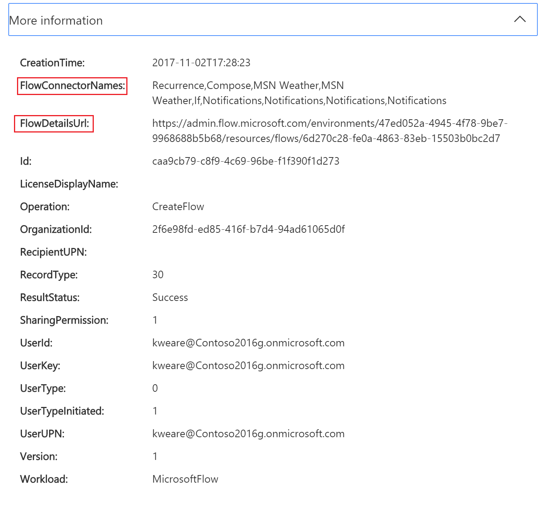Select the ResultStatus value Success
This screenshot has width=551, height=522.
170,297
